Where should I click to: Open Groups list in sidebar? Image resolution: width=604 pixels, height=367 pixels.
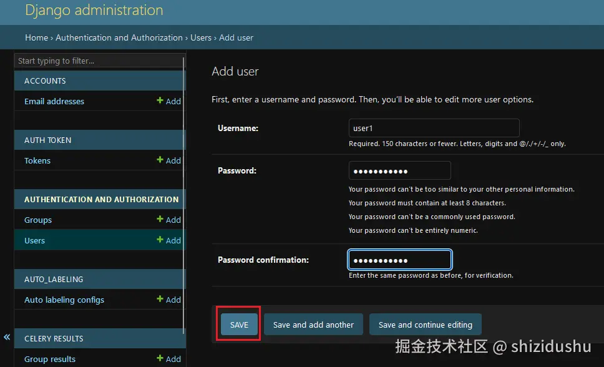(37, 220)
